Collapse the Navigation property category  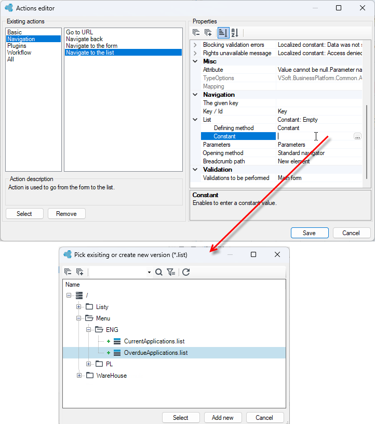(195, 95)
